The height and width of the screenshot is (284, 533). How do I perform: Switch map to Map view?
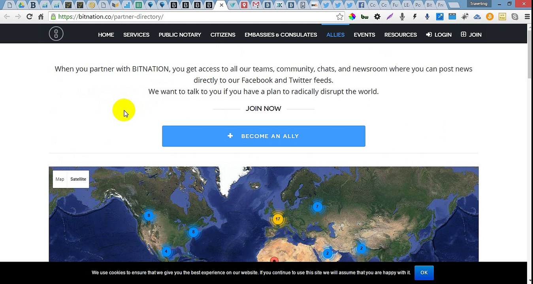pos(60,179)
